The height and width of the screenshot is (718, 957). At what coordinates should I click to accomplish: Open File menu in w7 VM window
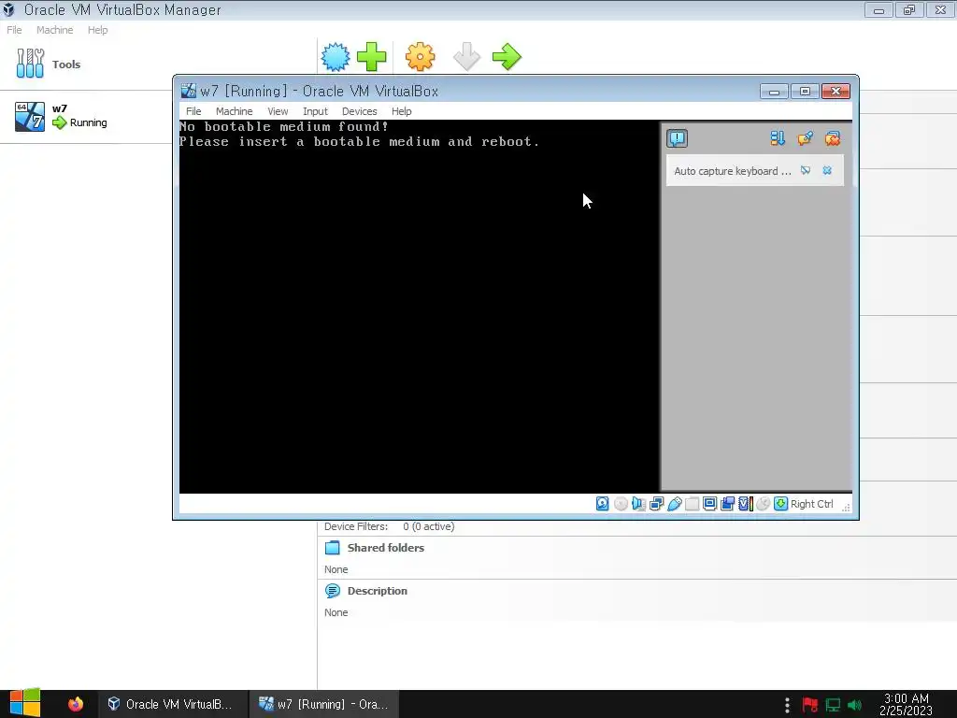(193, 111)
